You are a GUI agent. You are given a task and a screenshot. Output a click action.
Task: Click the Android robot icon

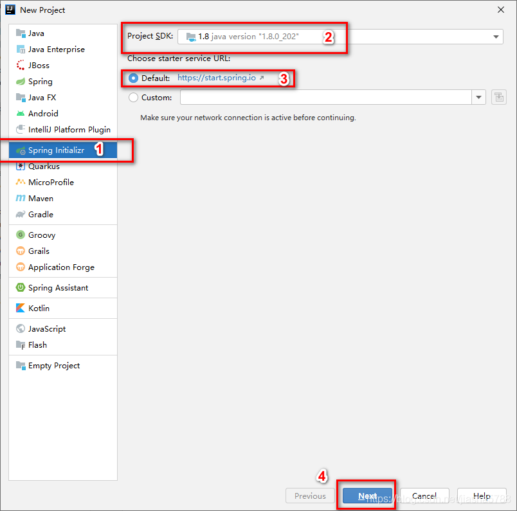[21, 114]
